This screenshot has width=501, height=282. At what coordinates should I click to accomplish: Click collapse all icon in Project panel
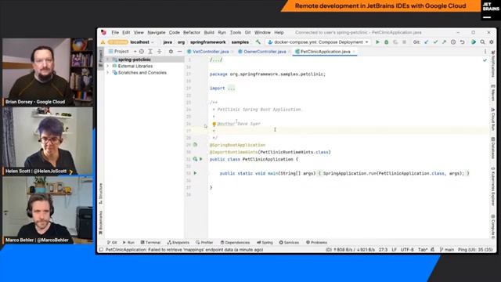tap(159, 52)
